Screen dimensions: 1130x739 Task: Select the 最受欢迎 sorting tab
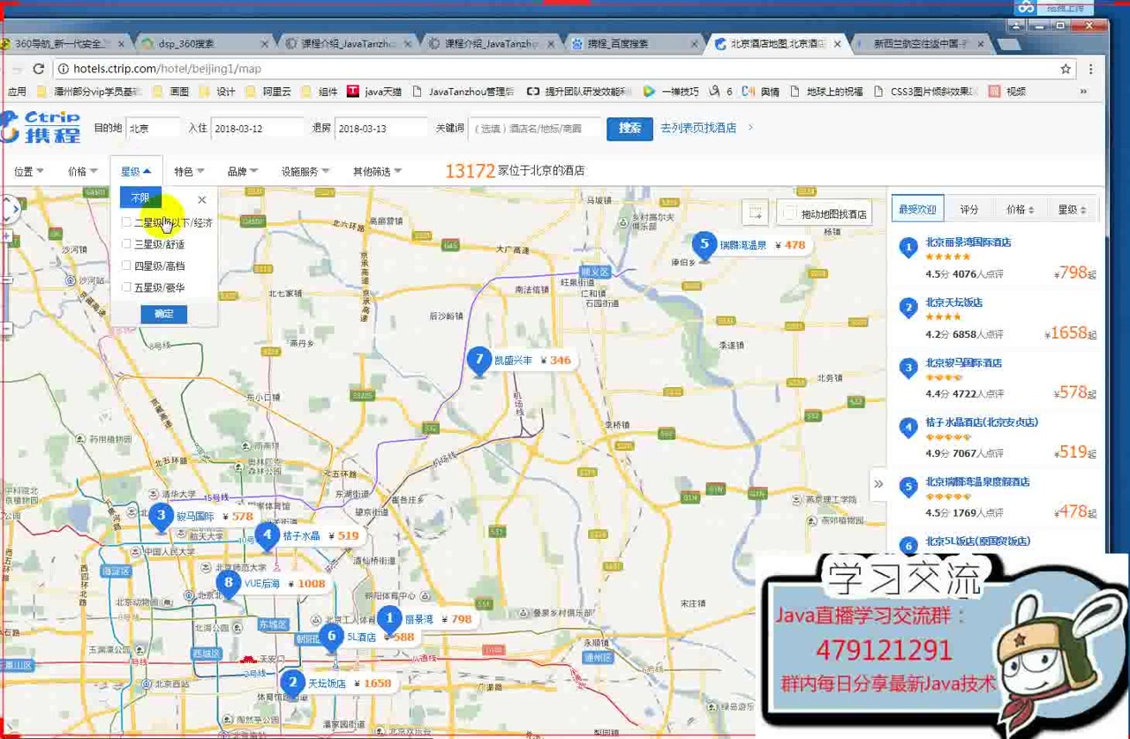pos(917,210)
